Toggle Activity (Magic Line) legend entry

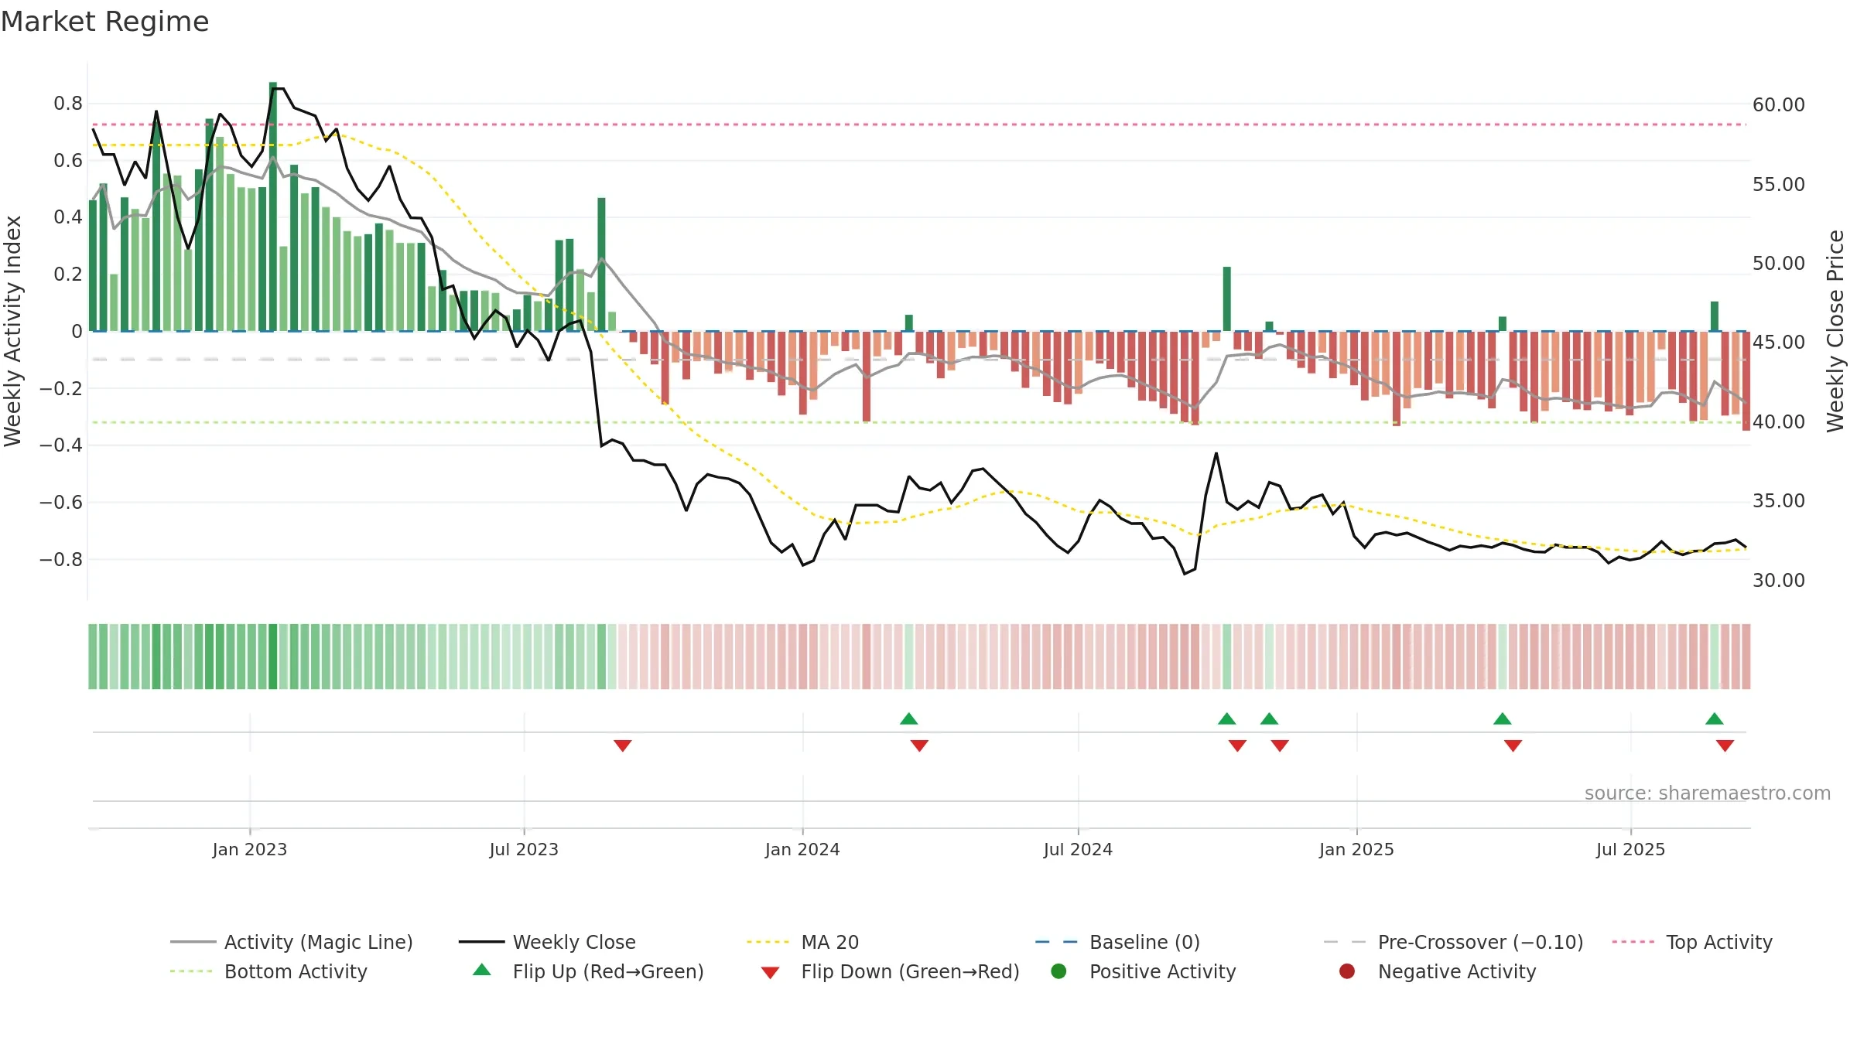click(x=292, y=942)
